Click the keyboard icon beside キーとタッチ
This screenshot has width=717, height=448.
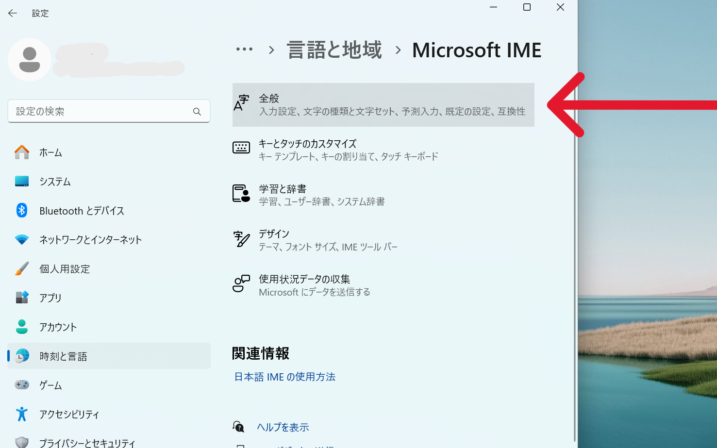pos(241,148)
